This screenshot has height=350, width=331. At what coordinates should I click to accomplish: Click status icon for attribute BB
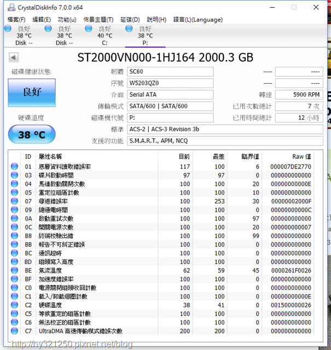pyautogui.click(x=15, y=244)
